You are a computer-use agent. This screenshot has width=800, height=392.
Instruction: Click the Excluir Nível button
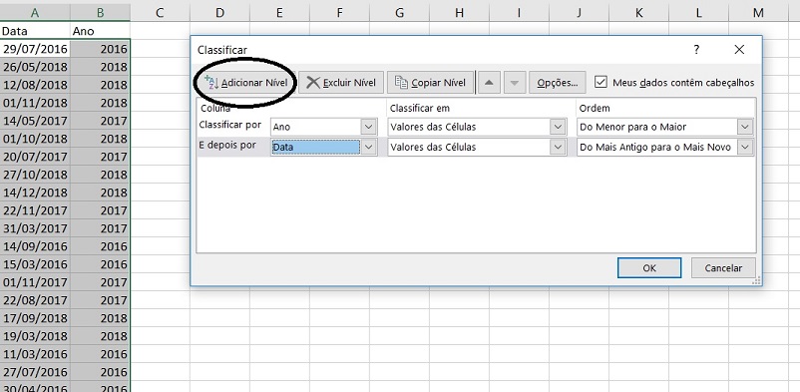(x=341, y=82)
